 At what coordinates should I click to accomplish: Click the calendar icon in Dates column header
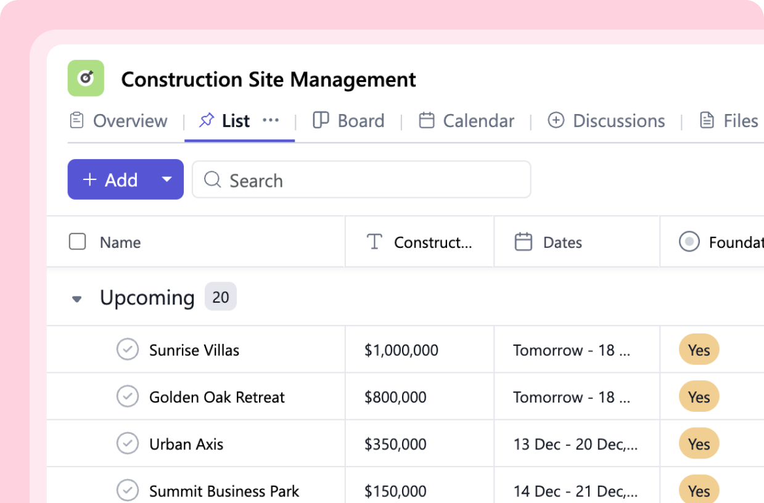[524, 242]
